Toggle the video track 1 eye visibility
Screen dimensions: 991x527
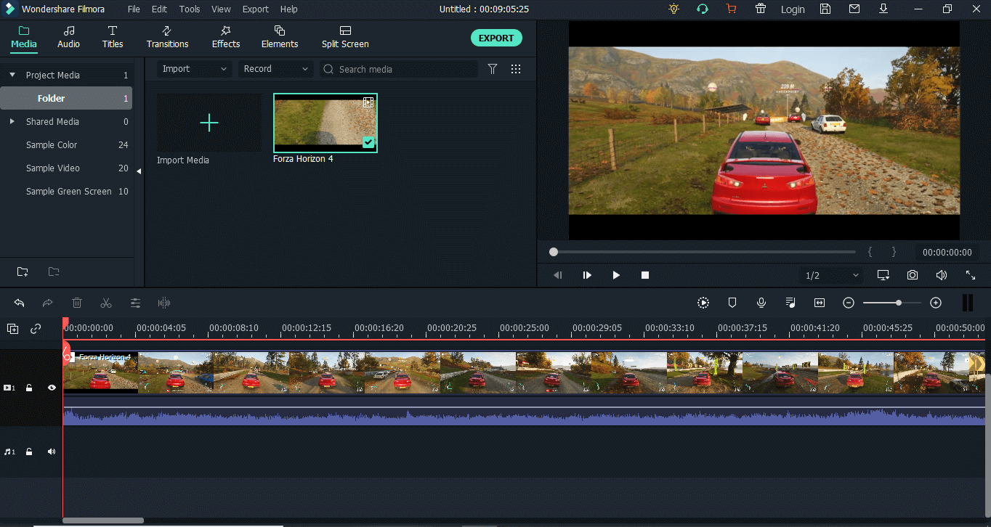(52, 388)
